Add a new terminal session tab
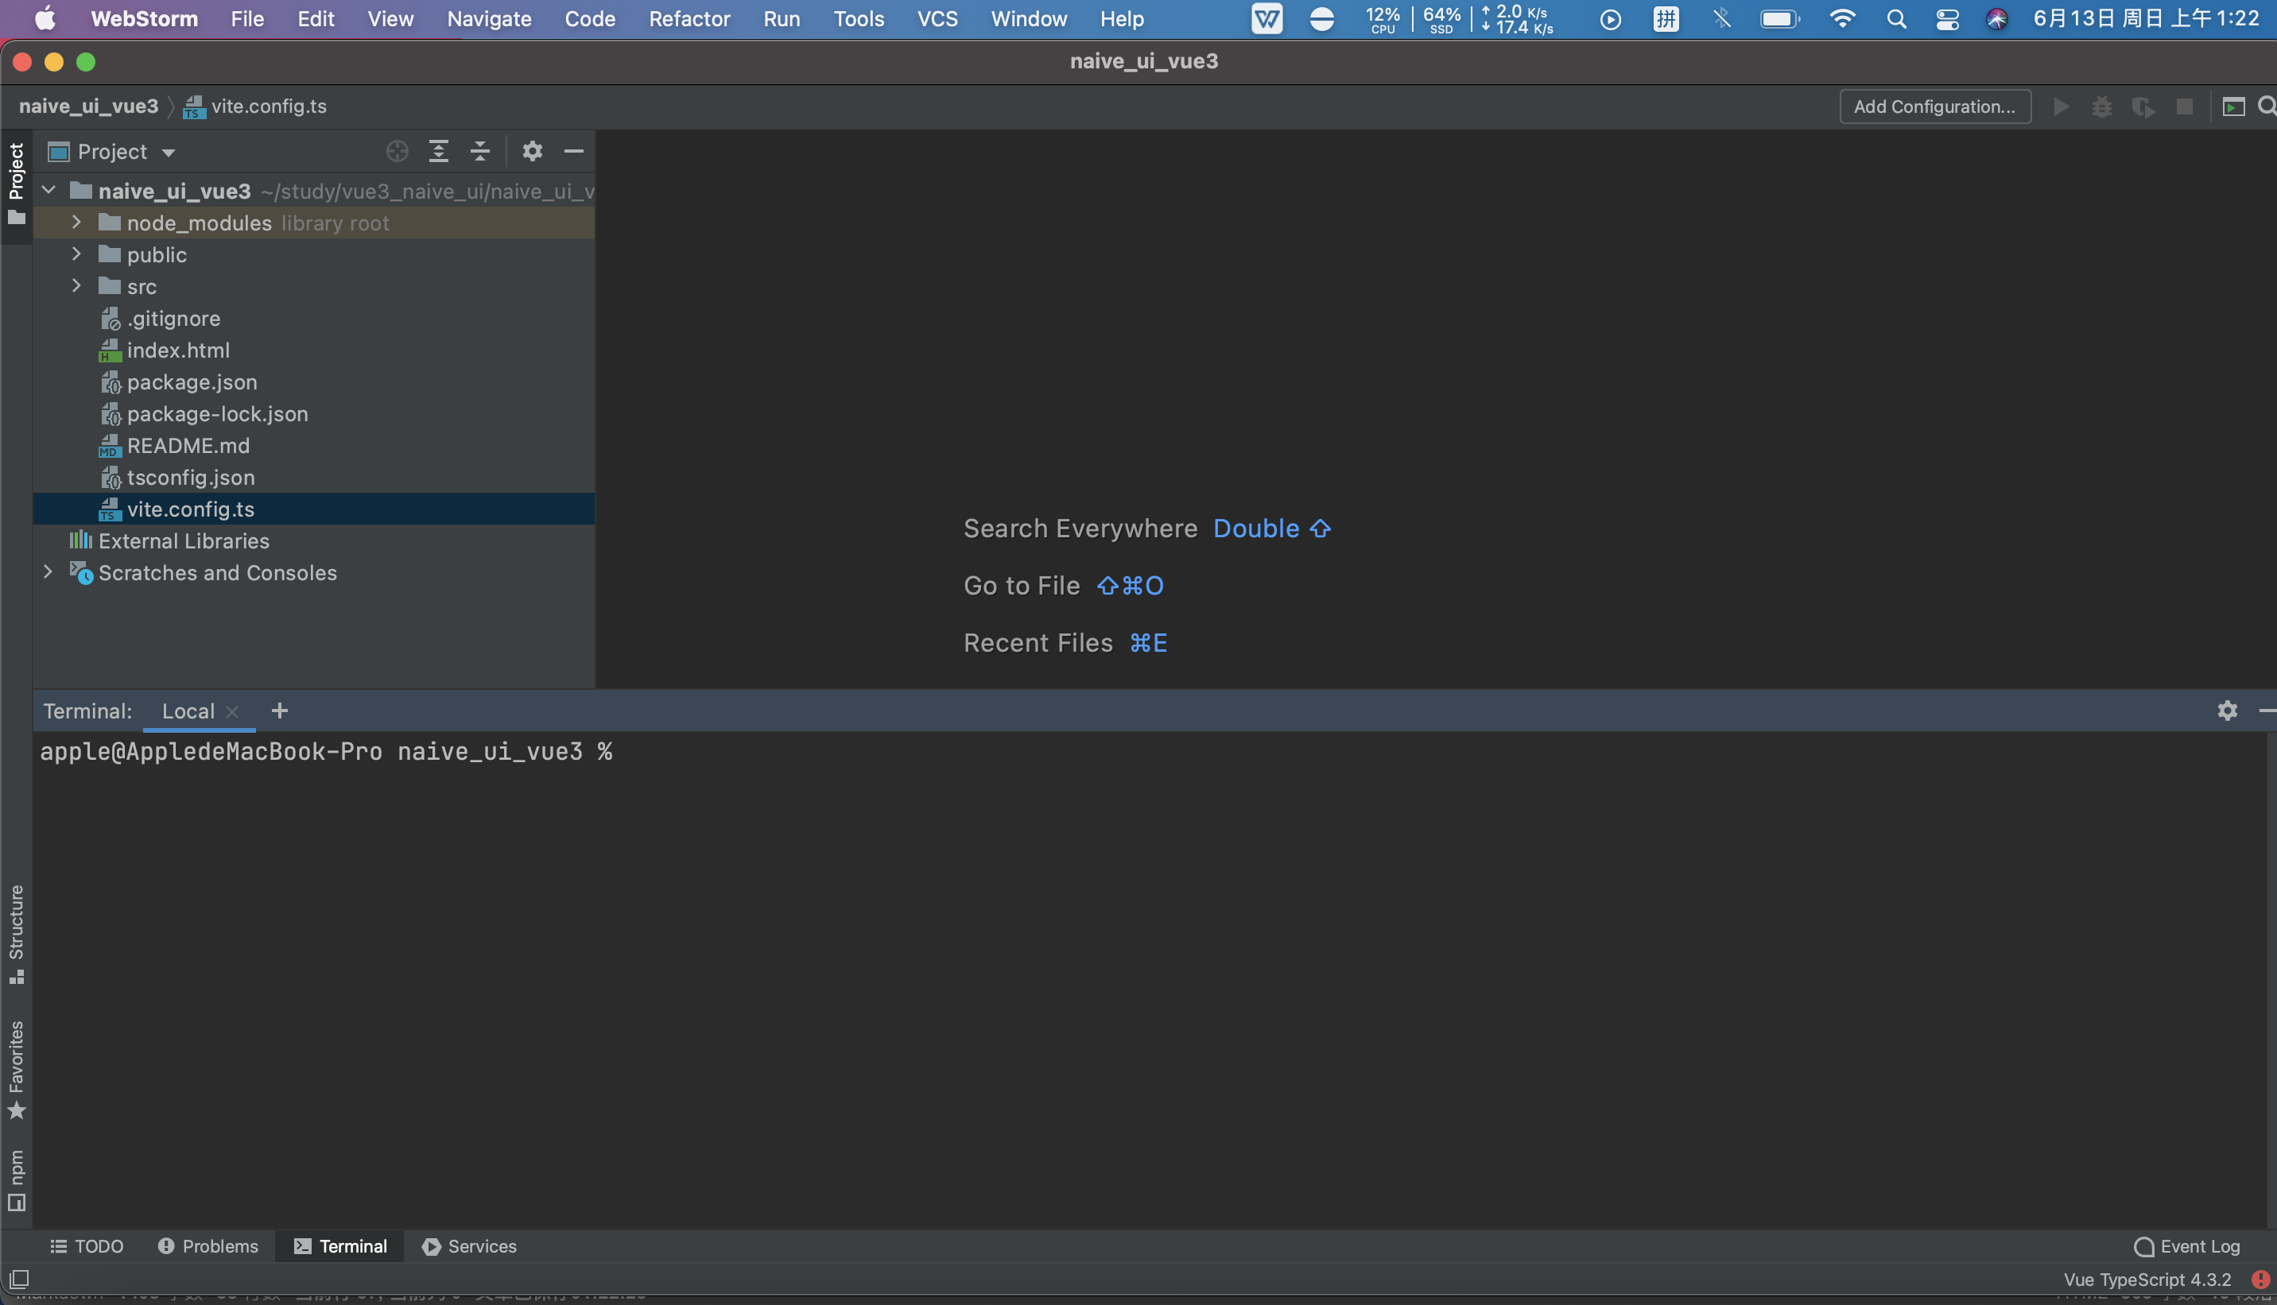Image resolution: width=2277 pixels, height=1305 pixels. point(280,711)
